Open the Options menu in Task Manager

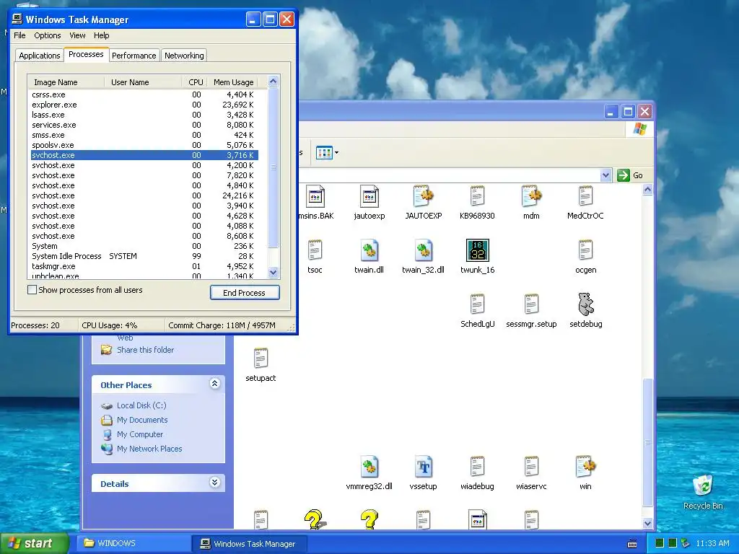(47, 35)
